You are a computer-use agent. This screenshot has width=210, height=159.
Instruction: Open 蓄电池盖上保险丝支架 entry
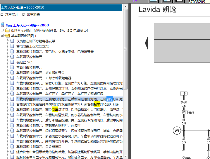pyautogui.click(x=32, y=46)
